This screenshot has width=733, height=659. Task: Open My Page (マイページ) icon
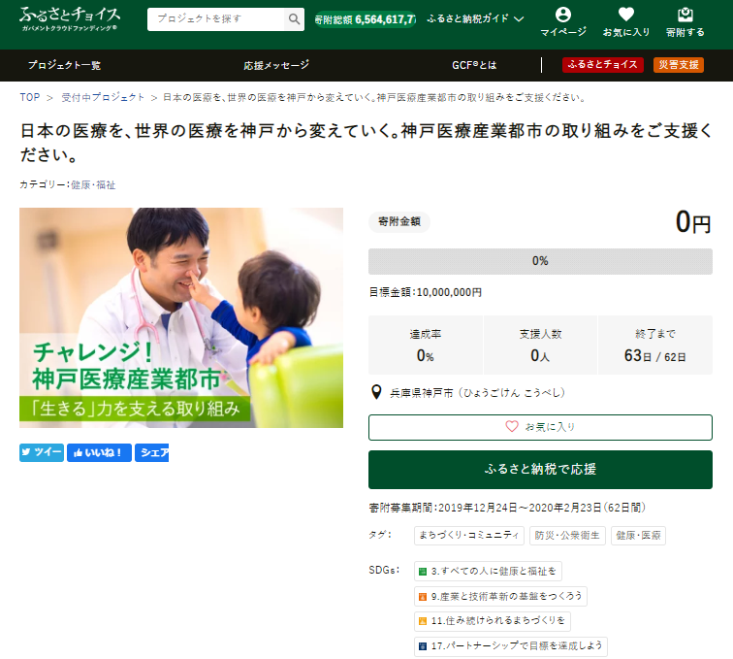pyautogui.click(x=562, y=22)
